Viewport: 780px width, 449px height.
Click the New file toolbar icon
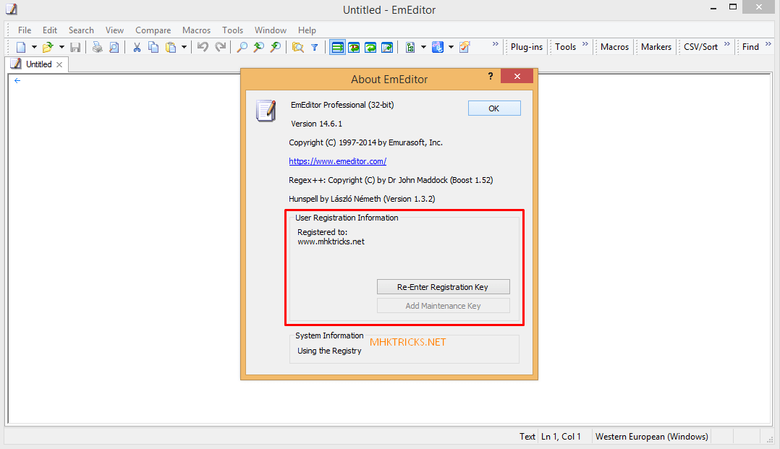(21, 47)
